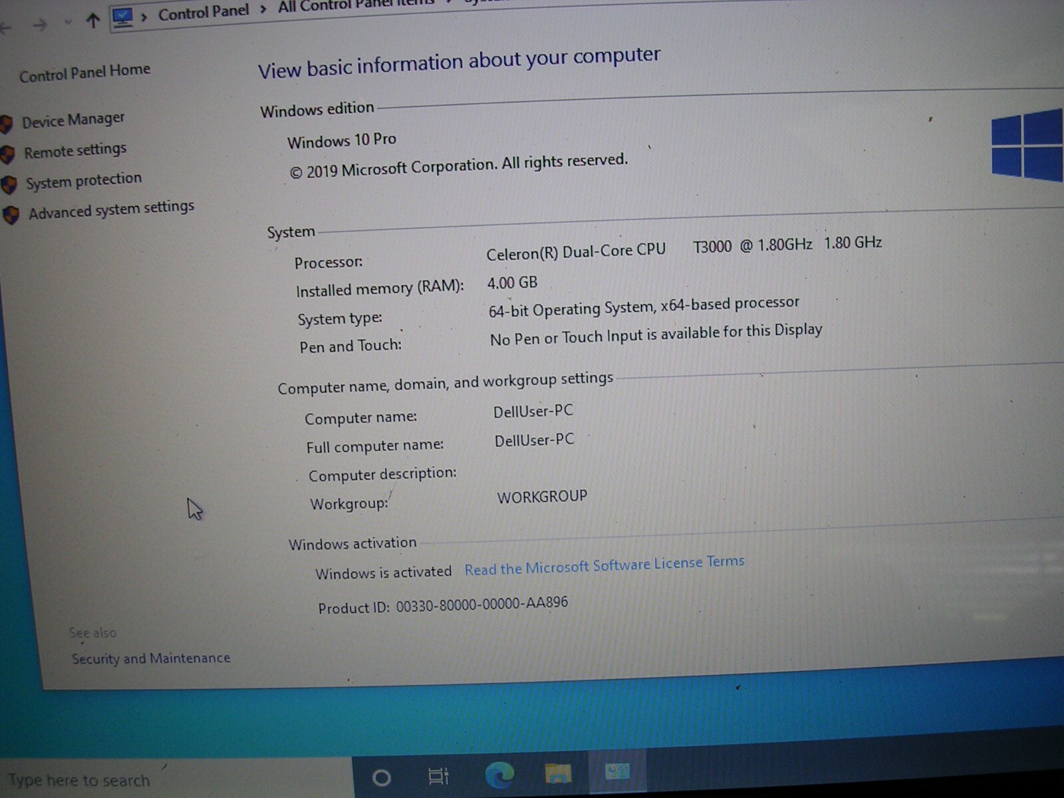
Task: Click the View basic information heading
Action: pos(459,63)
